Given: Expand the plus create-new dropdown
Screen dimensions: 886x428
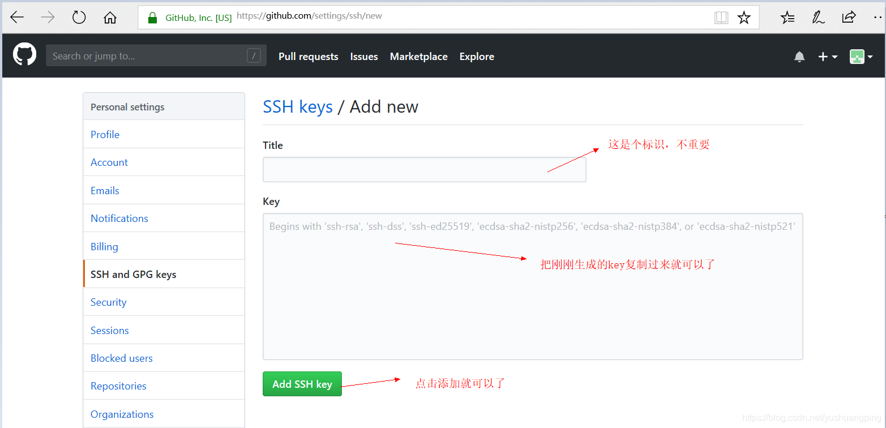Looking at the screenshot, I should click(x=828, y=57).
